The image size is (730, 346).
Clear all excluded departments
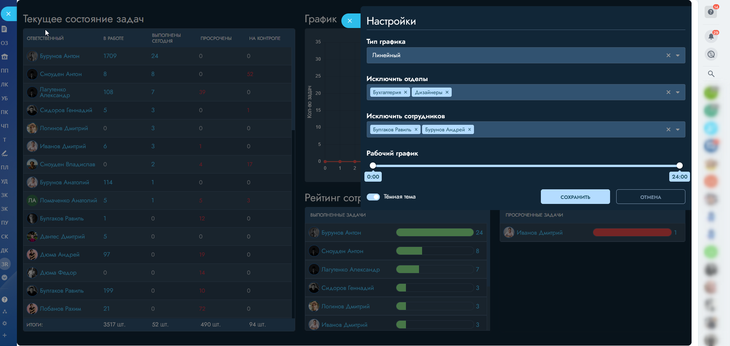tap(668, 92)
